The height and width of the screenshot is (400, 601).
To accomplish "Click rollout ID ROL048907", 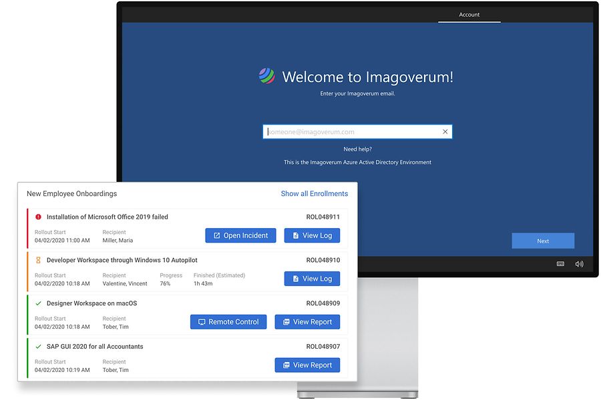I will 323,347.
